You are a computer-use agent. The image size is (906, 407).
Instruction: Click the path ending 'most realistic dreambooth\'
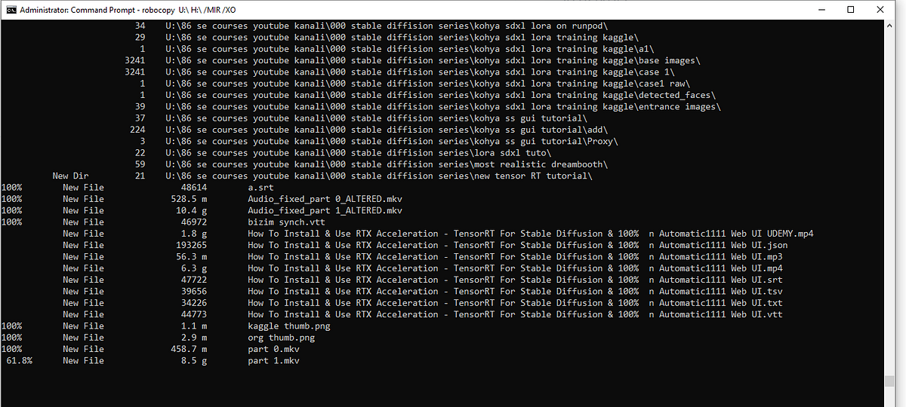tap(387, 164)
